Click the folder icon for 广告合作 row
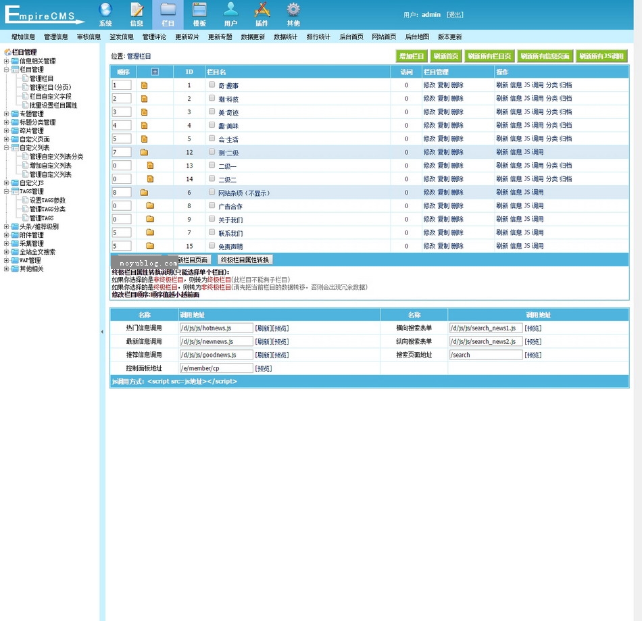The height and width of the screenshot is (621, 642). point(150,205)
